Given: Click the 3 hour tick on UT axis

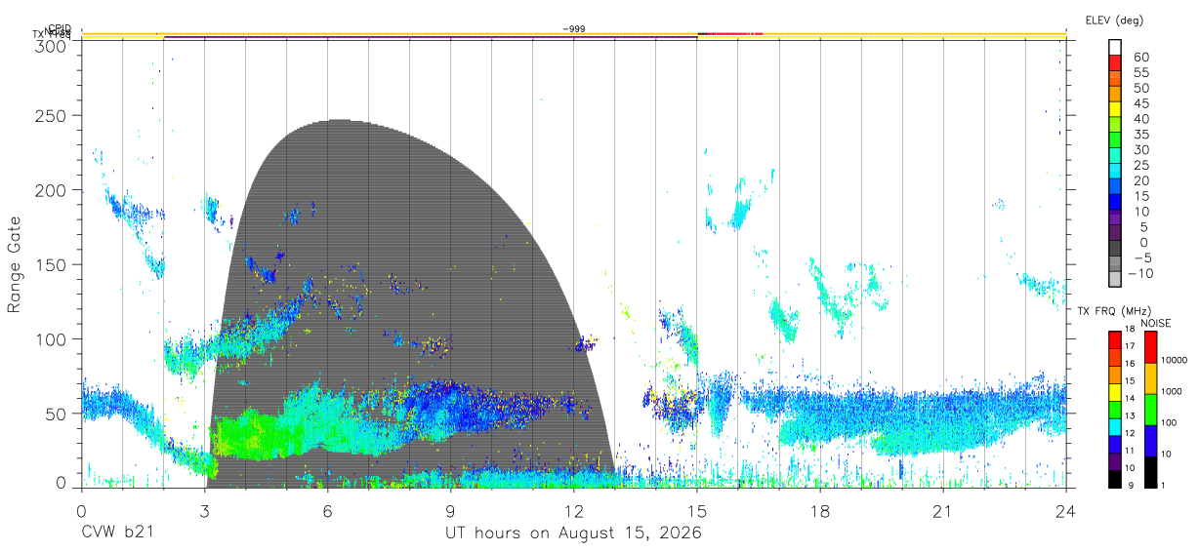Looking at the screenshot, I should point(204,510).
